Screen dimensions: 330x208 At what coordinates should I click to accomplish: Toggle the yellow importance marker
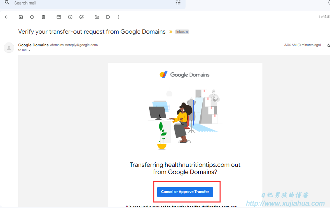point(171,32)
